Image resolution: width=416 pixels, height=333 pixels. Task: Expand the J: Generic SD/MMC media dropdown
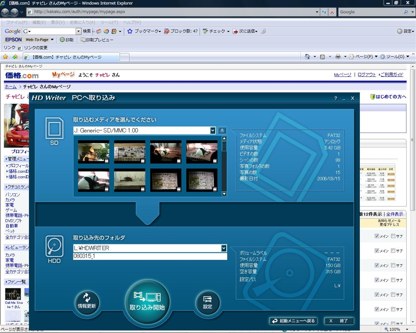pos(212,130)
